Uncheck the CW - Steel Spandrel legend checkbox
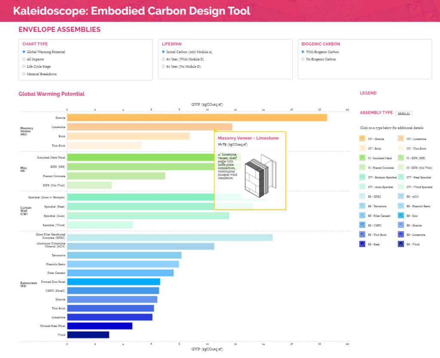The image size is (440, 358). pos(400,177)
